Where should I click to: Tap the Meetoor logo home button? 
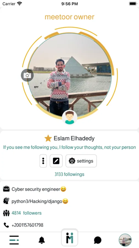point(70,238)
